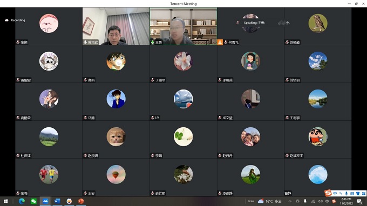Image resolution: width=367 pixels, height=206 pixels.
Task: Open the weather widget showing 16°C
Action: click(x=270, y=201)
